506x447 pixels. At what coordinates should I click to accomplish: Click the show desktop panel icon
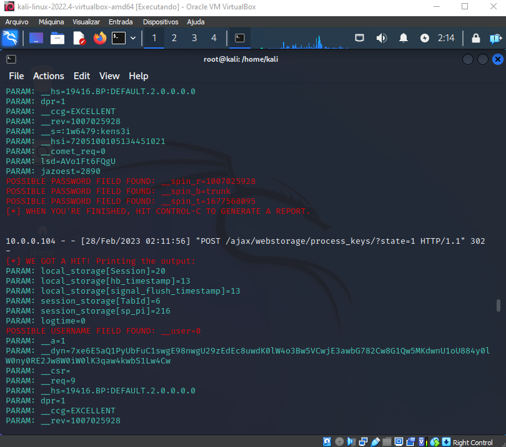click(x=36, y=38)
